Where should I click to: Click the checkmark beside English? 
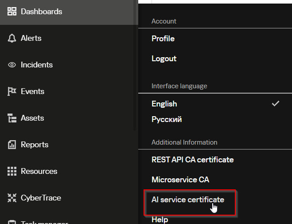[276, 103]
